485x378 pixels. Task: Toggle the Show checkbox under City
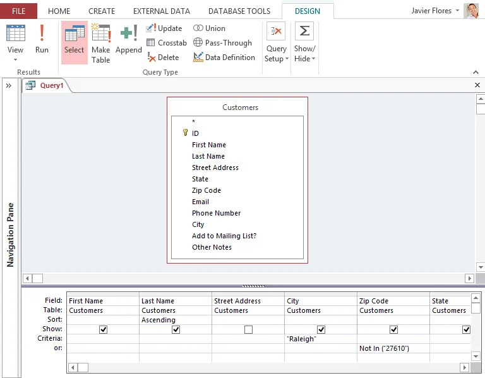[321, 329]
